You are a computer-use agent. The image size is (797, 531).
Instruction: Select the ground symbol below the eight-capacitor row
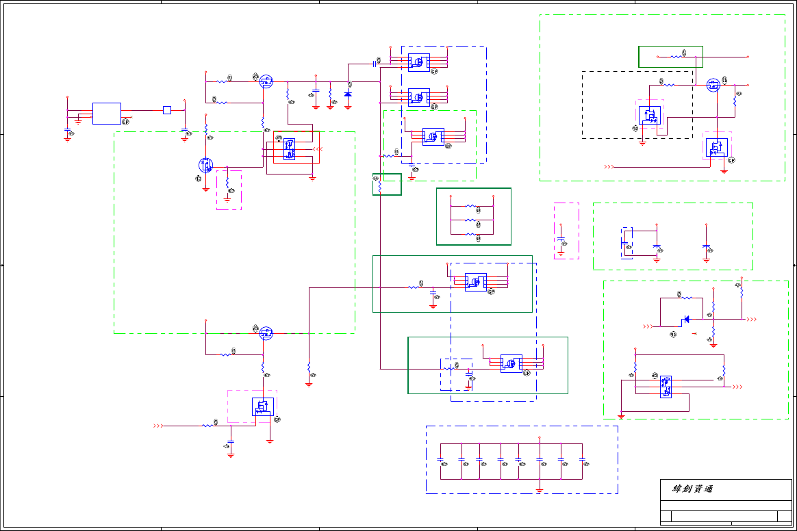tap(540, 491)
